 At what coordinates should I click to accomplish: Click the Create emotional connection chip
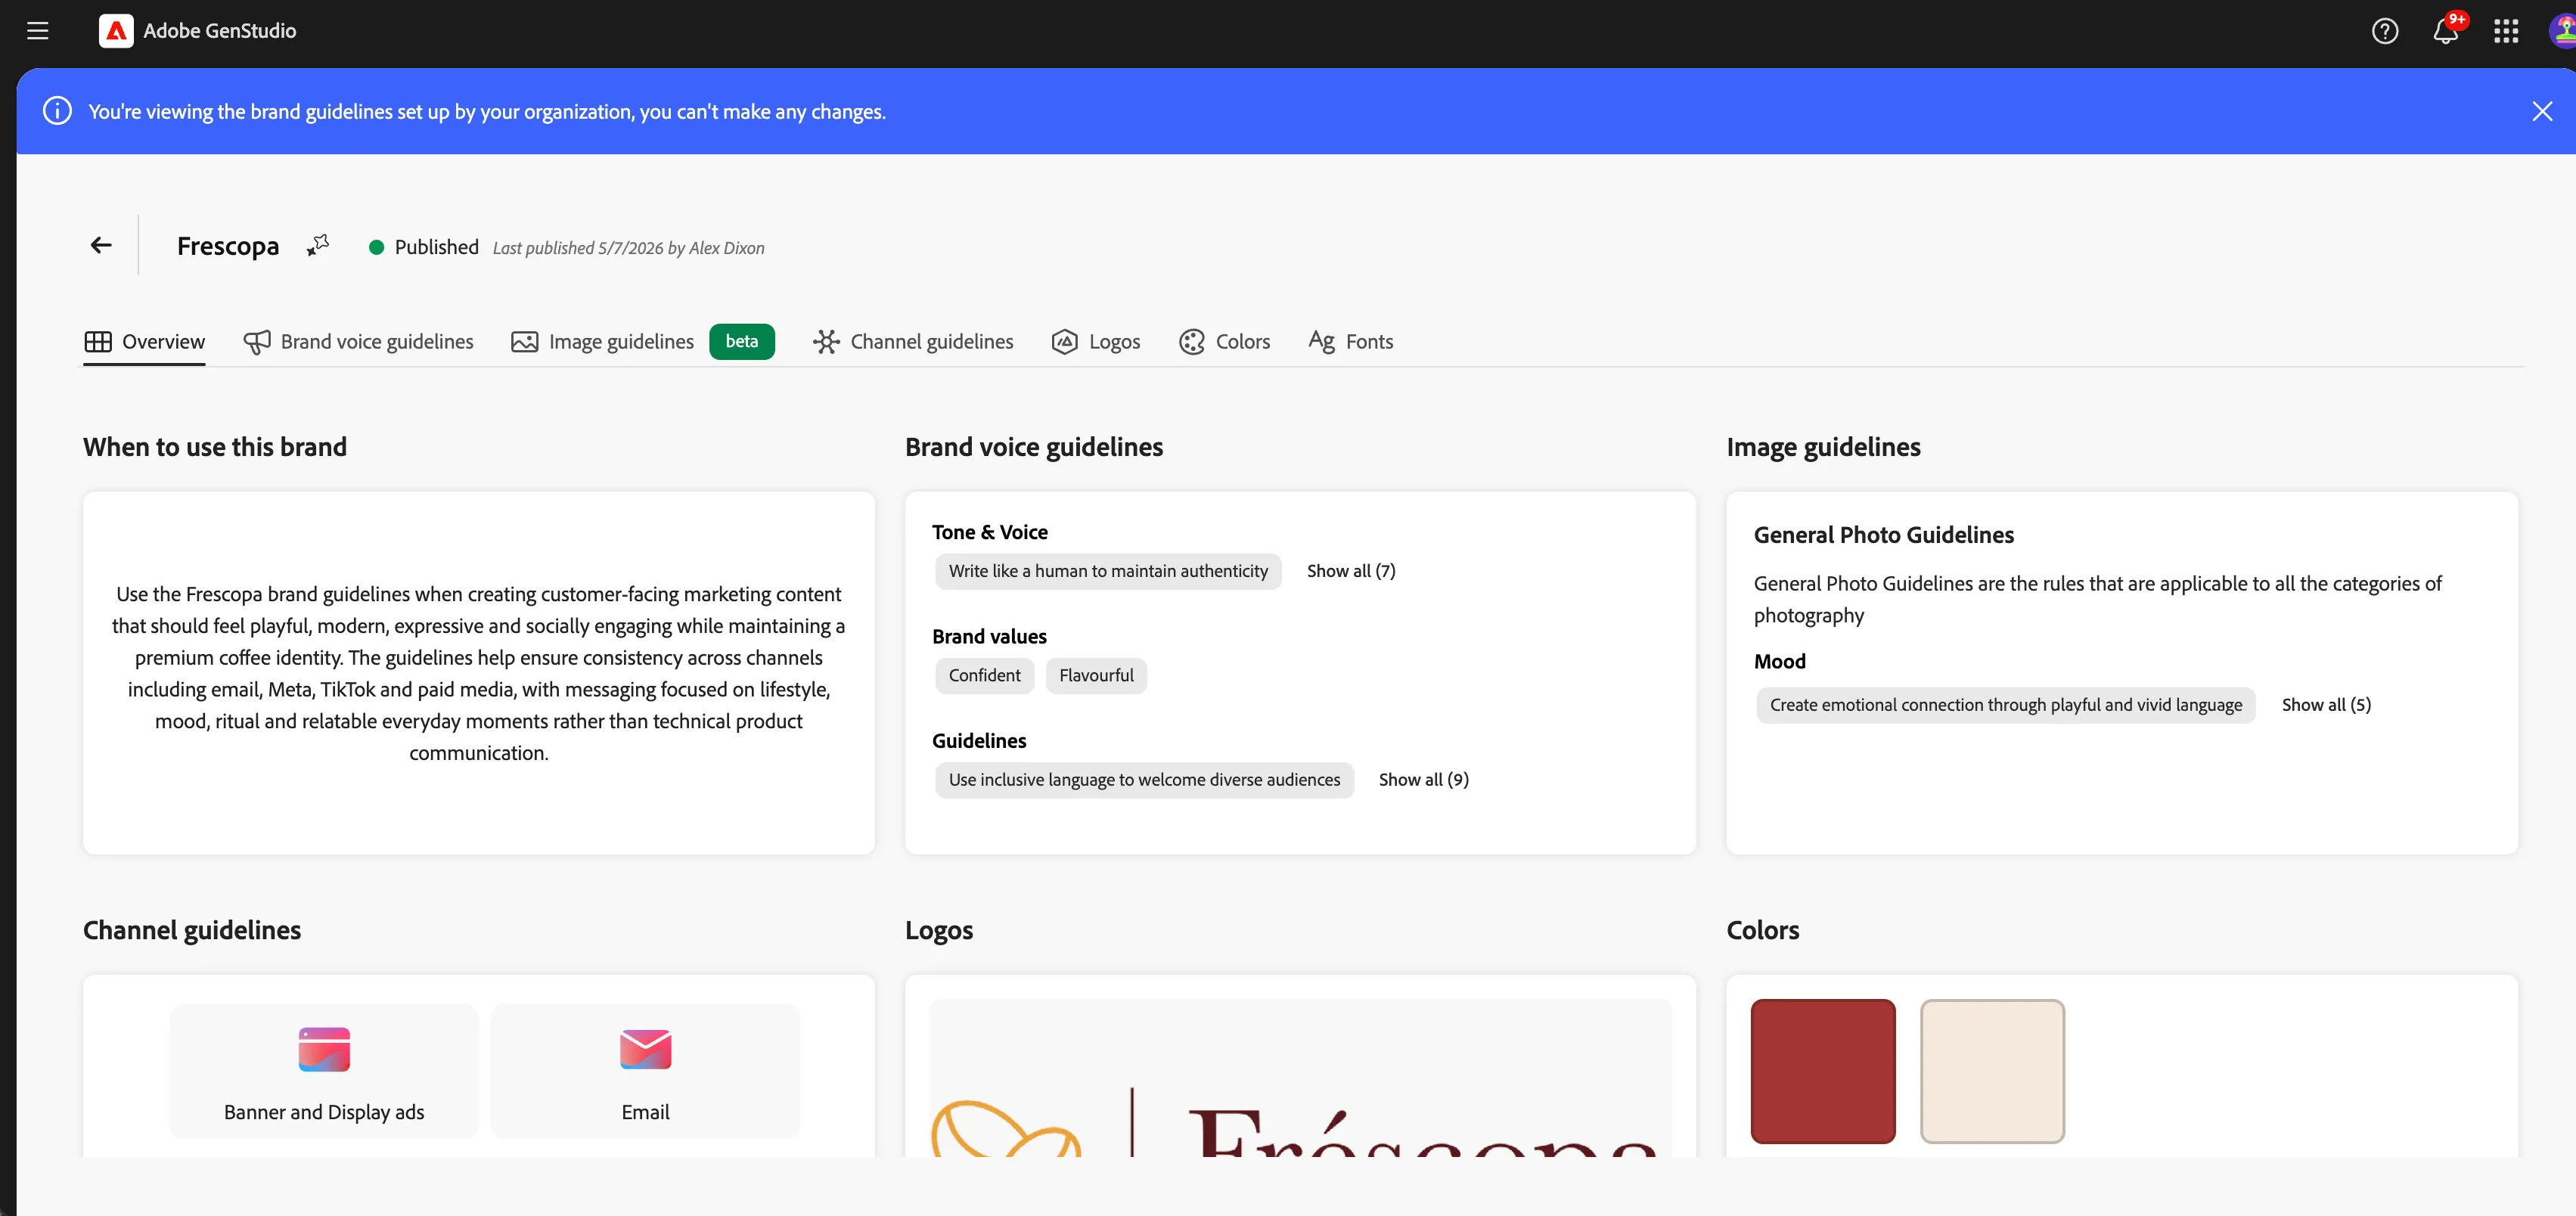point(2005,705)
